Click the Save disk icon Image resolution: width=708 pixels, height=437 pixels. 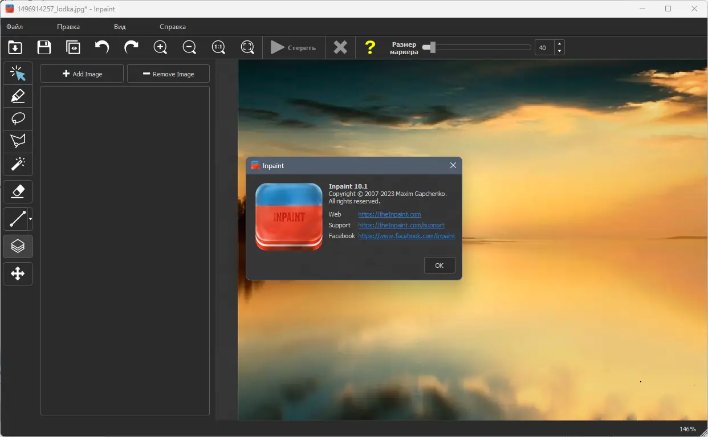pos(44,47)
